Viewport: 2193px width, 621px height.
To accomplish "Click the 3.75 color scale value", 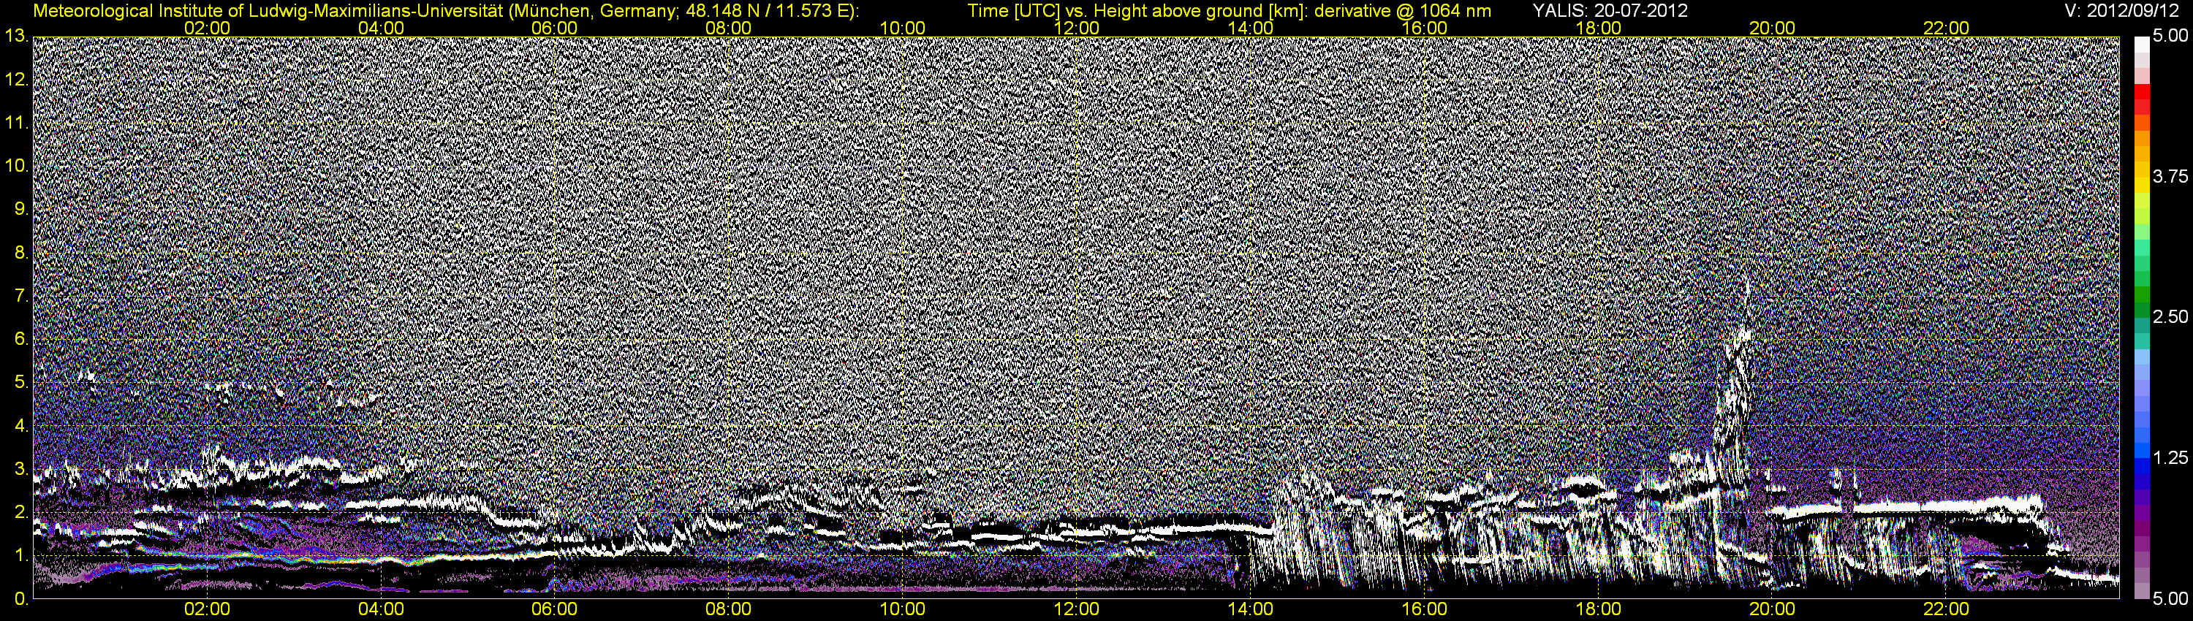I will [2169, 177].
